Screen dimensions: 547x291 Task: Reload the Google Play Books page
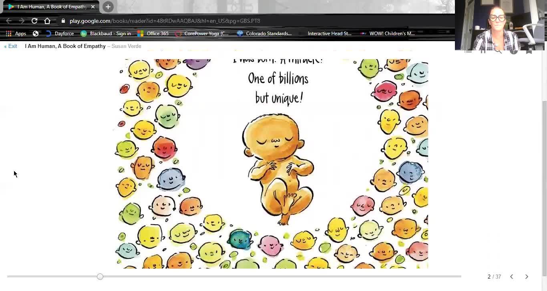click(x=34, y=21)
